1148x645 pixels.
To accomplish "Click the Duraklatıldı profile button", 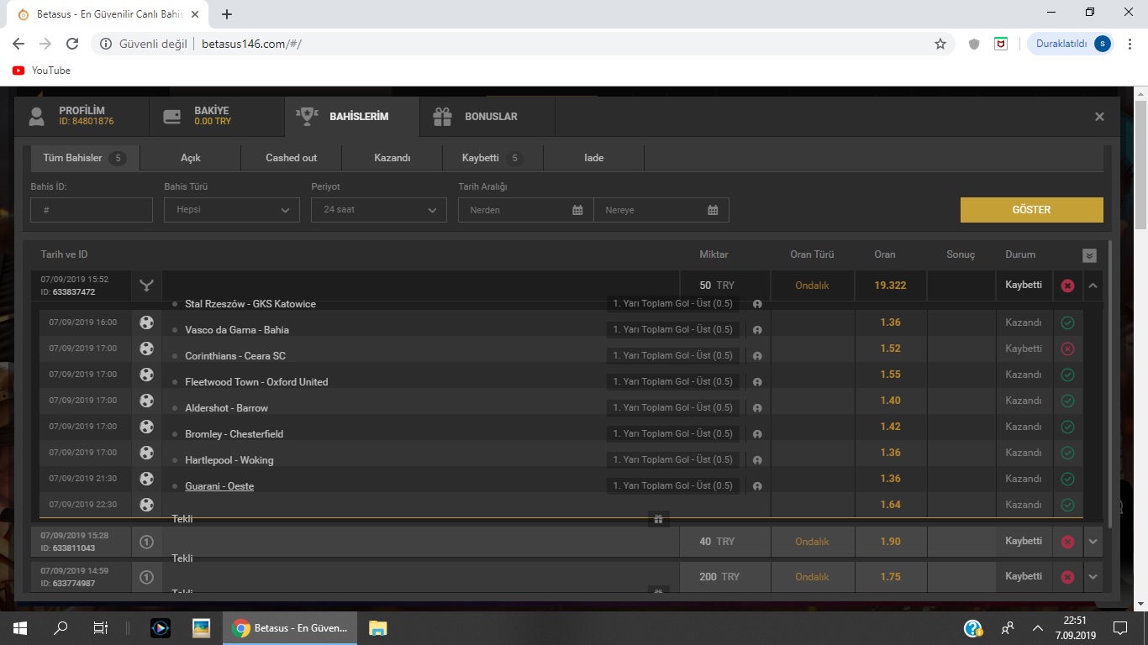I will (1071, 44).
